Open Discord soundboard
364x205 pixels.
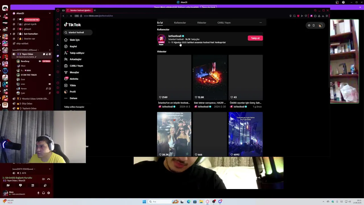45,185
